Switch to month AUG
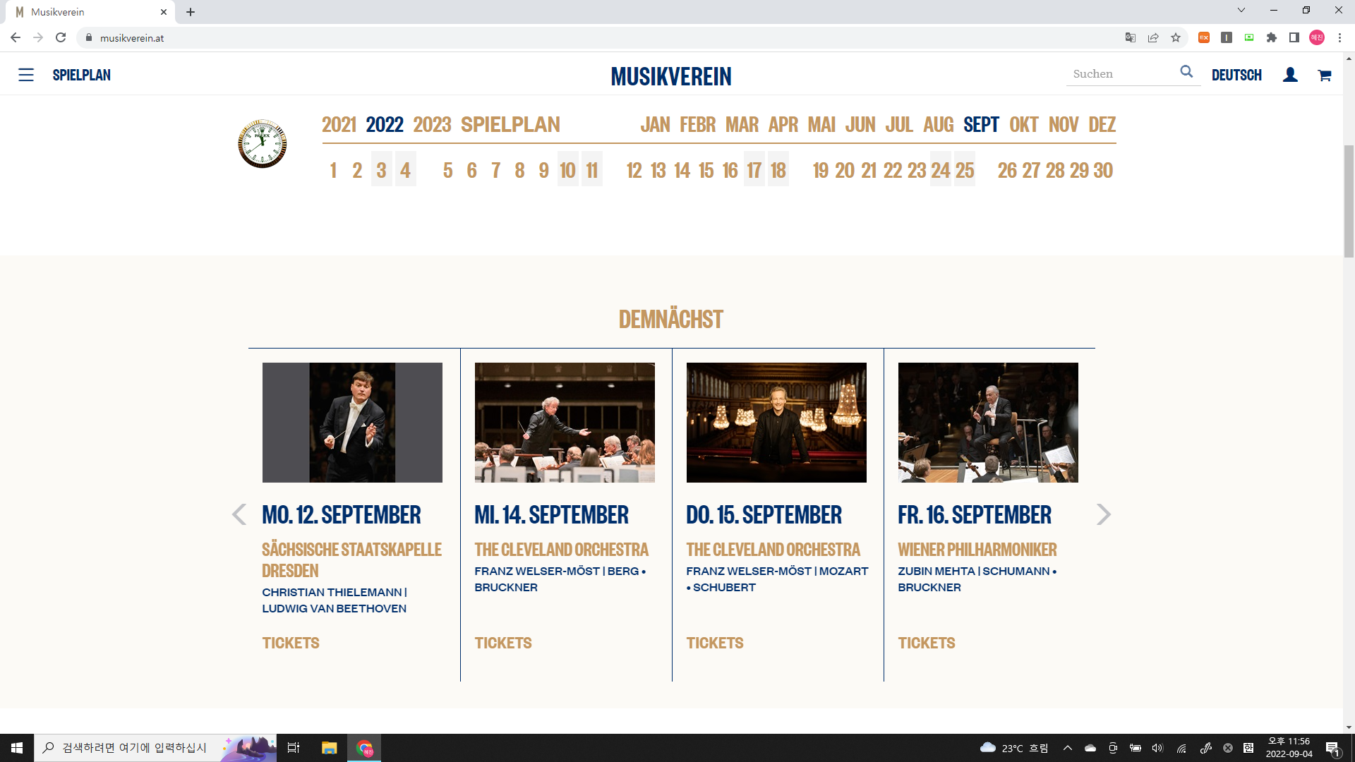 coord(939,125)
